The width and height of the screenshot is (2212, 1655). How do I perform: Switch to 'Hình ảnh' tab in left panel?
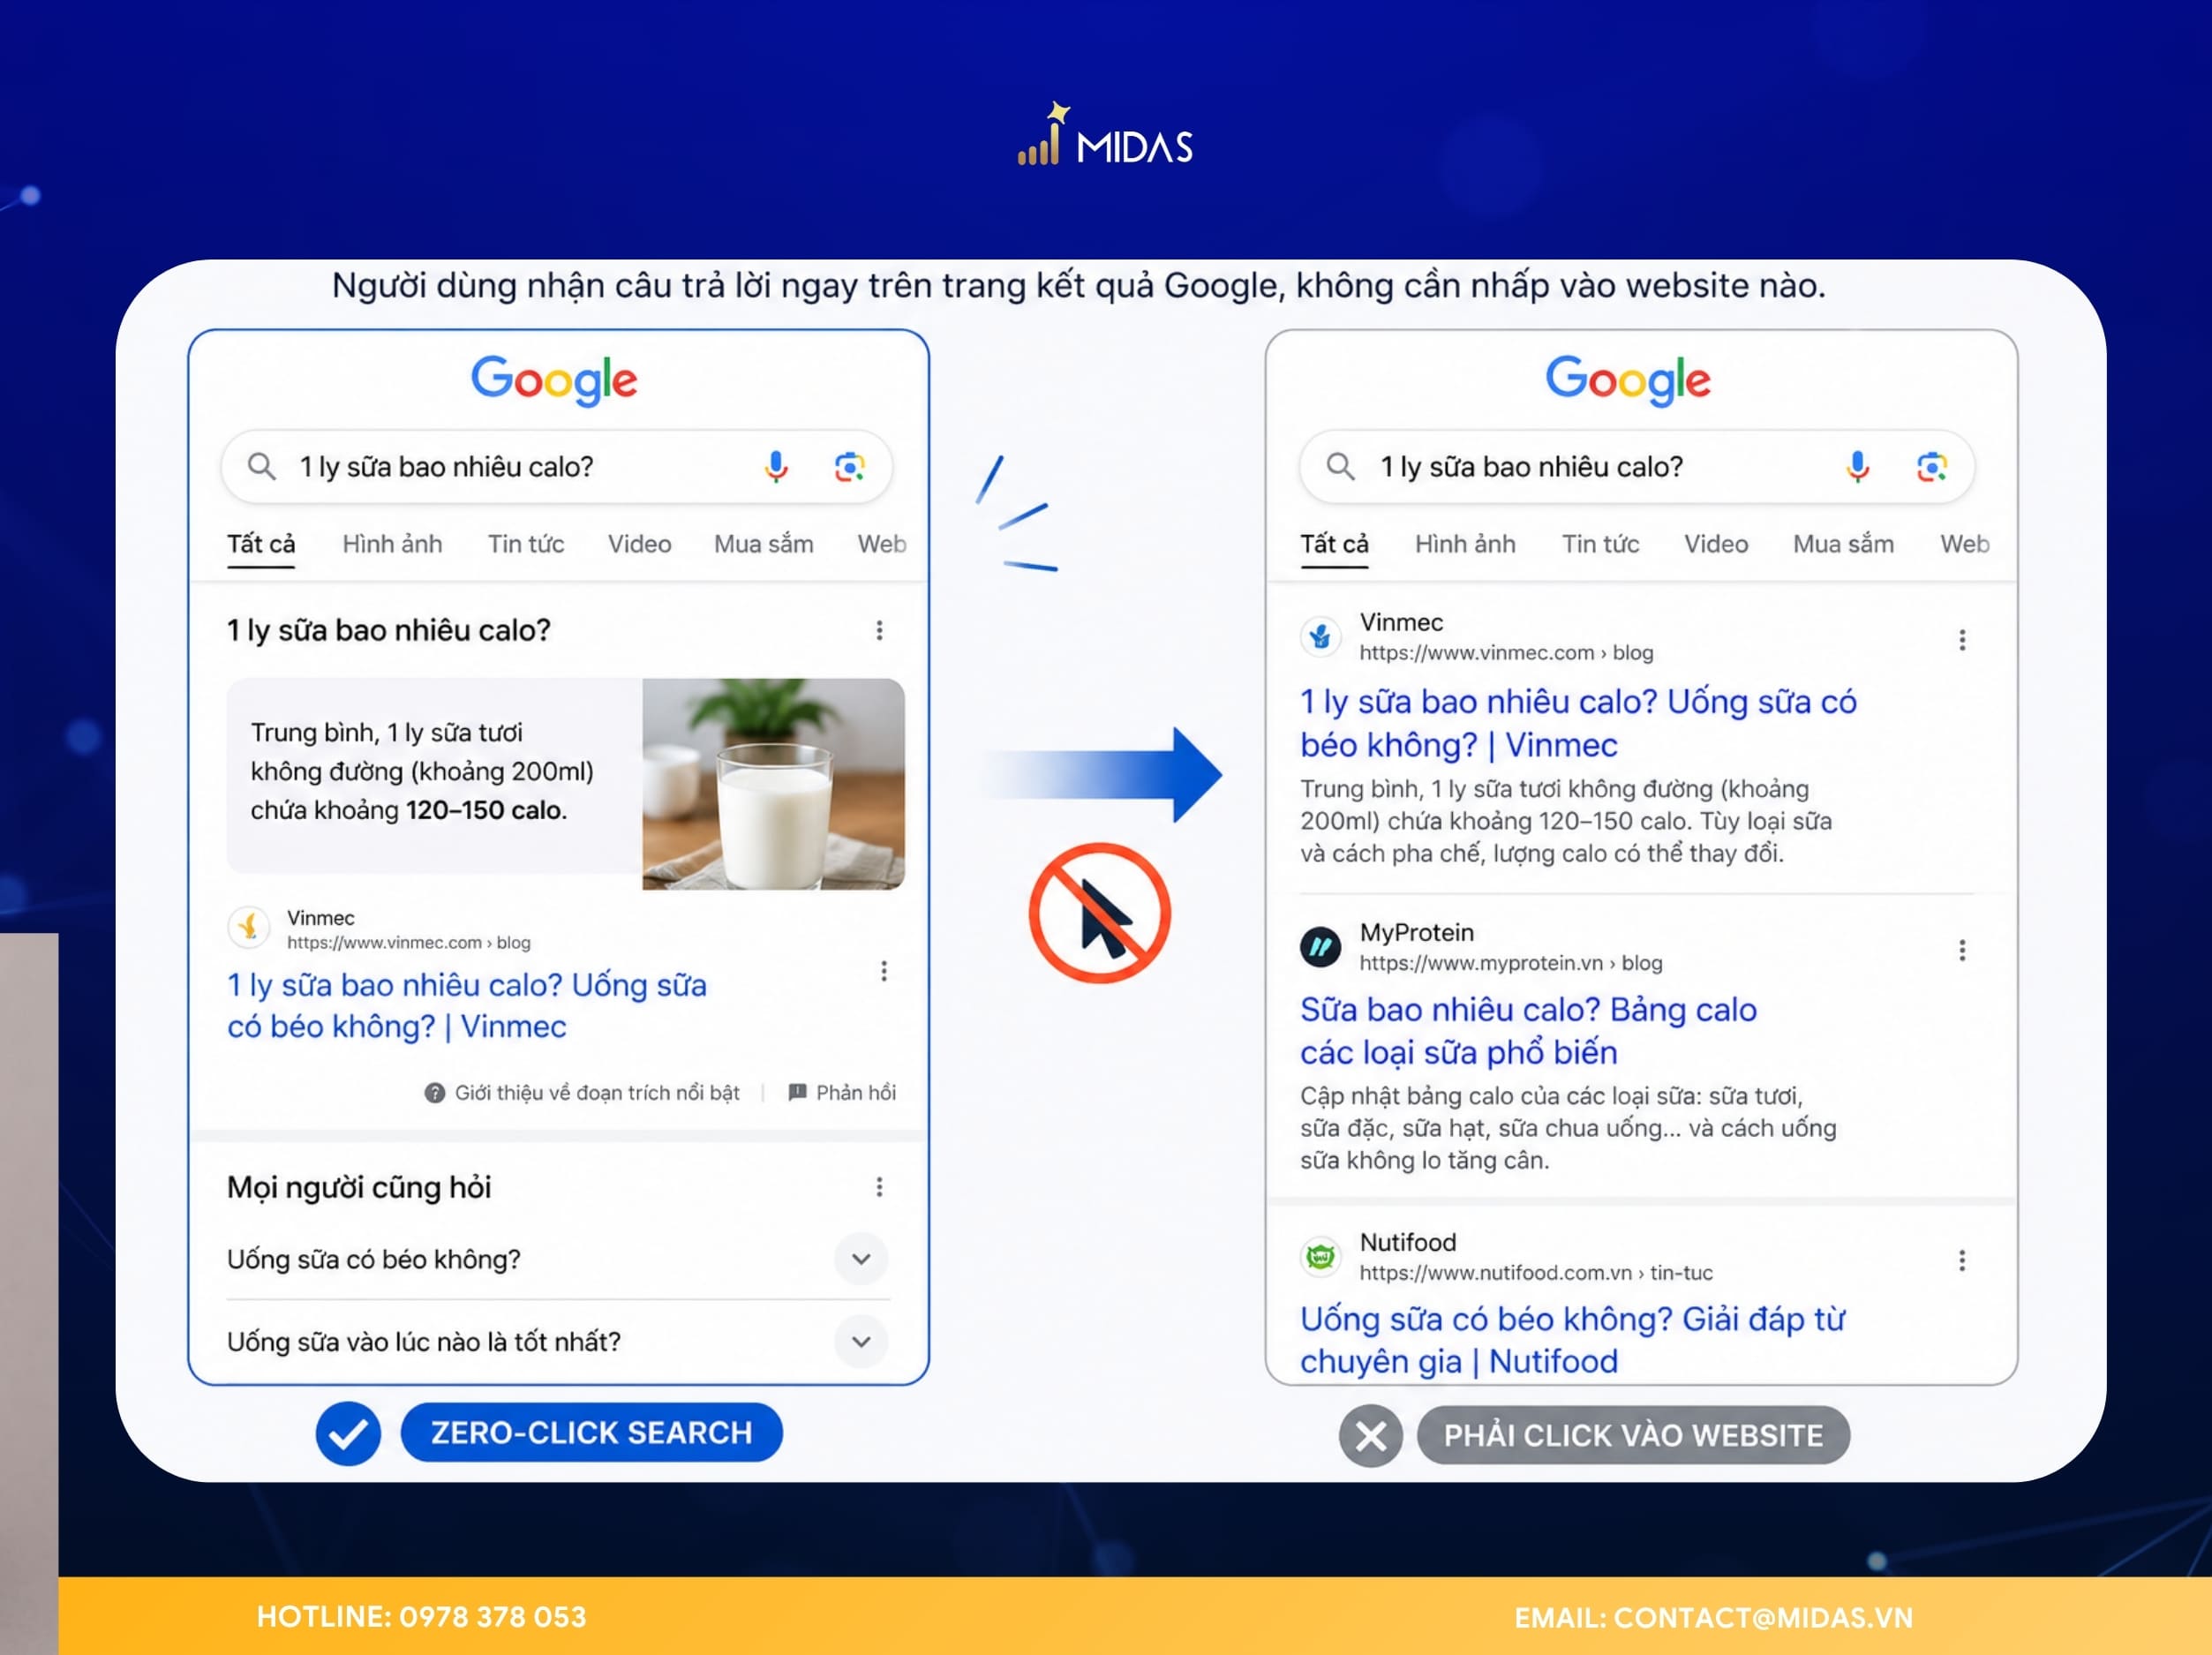[x=392, y=544]
